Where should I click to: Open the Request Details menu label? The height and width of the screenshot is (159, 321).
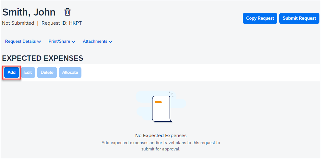(20, 41)
